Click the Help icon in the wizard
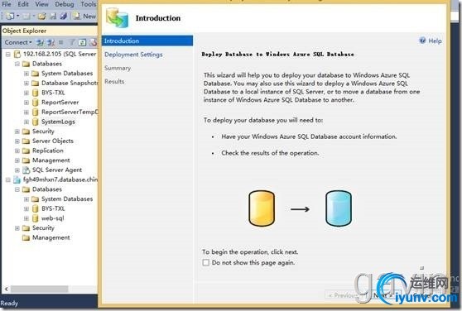This screenshot has width=462, height=311. point(422,41)
